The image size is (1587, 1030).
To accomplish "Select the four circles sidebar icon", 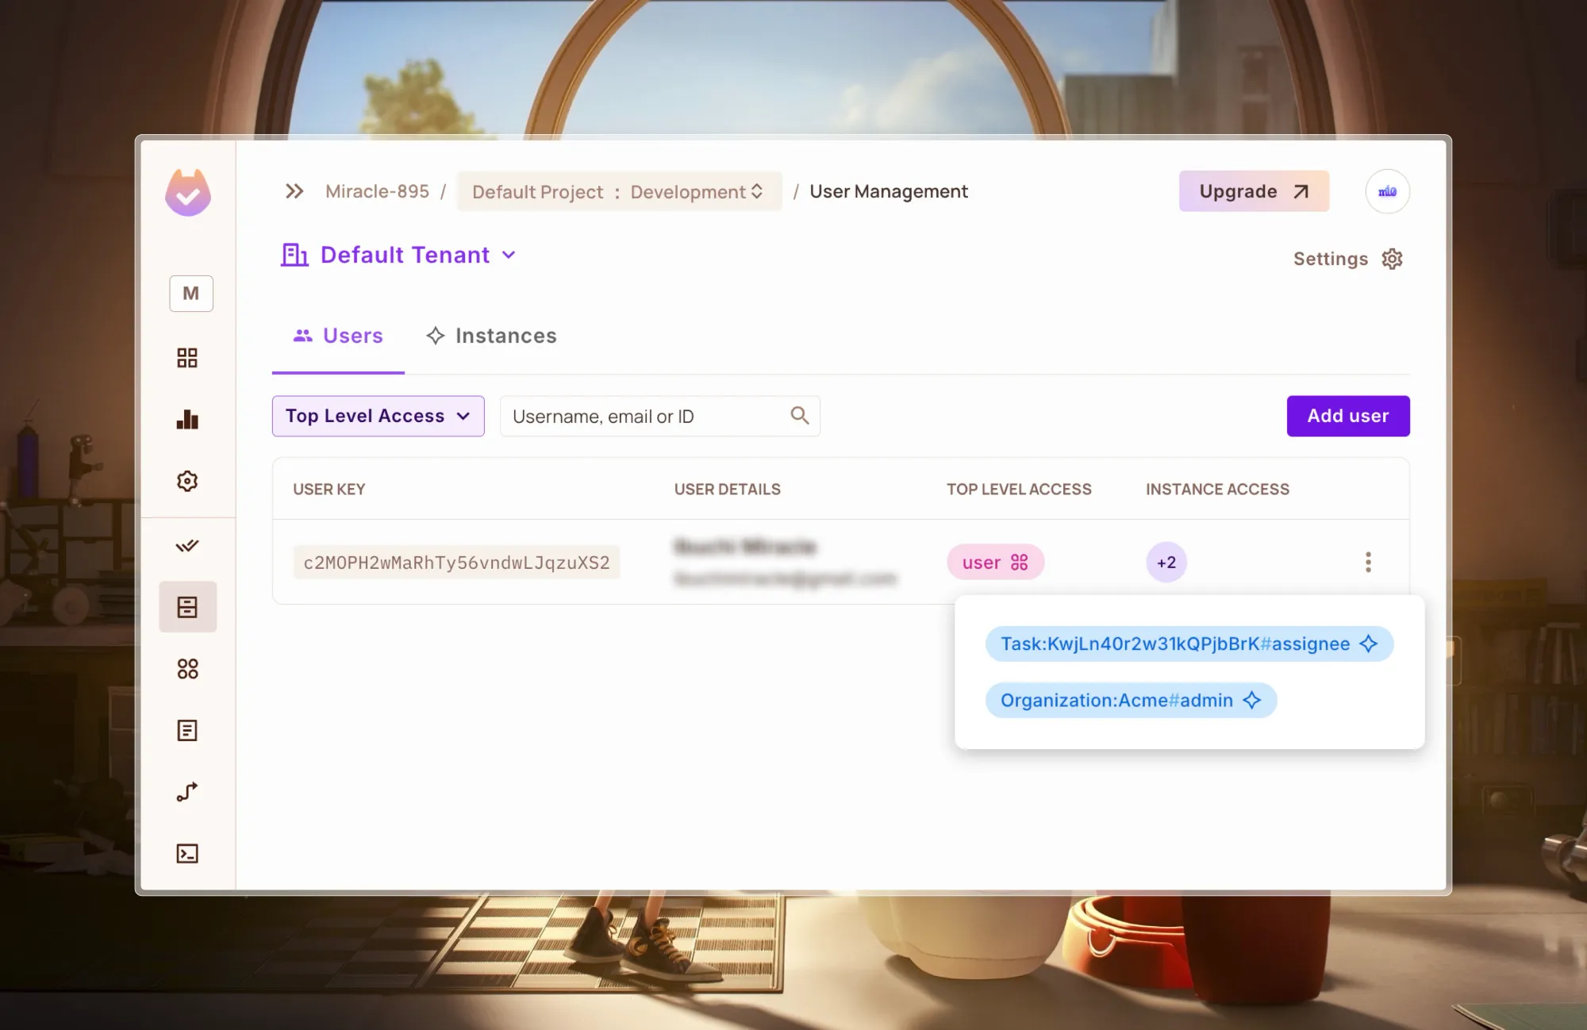I will click(x=187, y=669).
